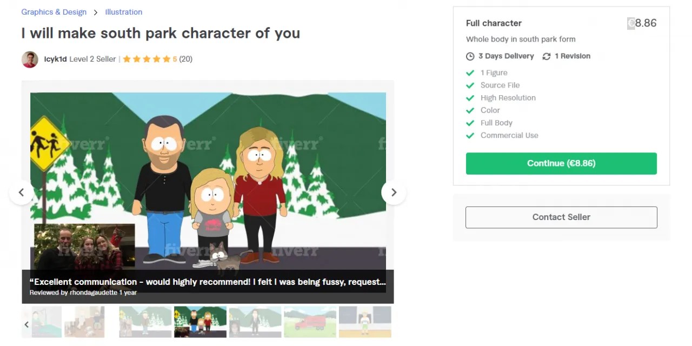Open the (20) reviews count
Viewport: 692px width, 346px height.
pyautogui.click(x=185, y=59)
